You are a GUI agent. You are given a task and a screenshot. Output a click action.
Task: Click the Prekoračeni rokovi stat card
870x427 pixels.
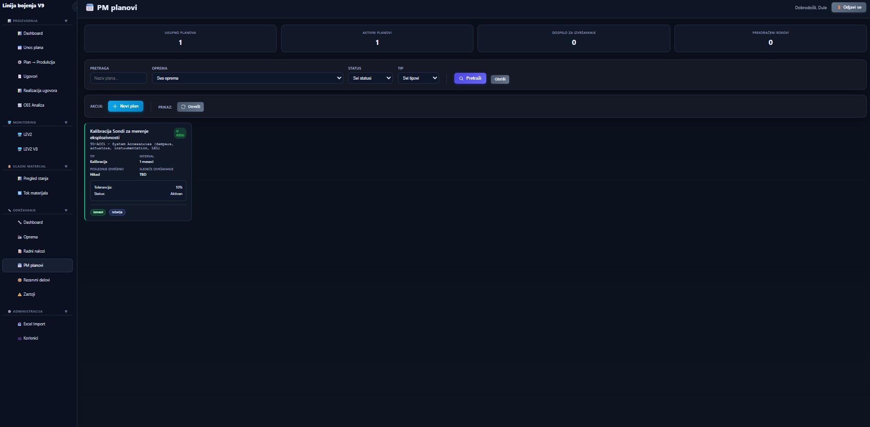click(x=771, y=38)
